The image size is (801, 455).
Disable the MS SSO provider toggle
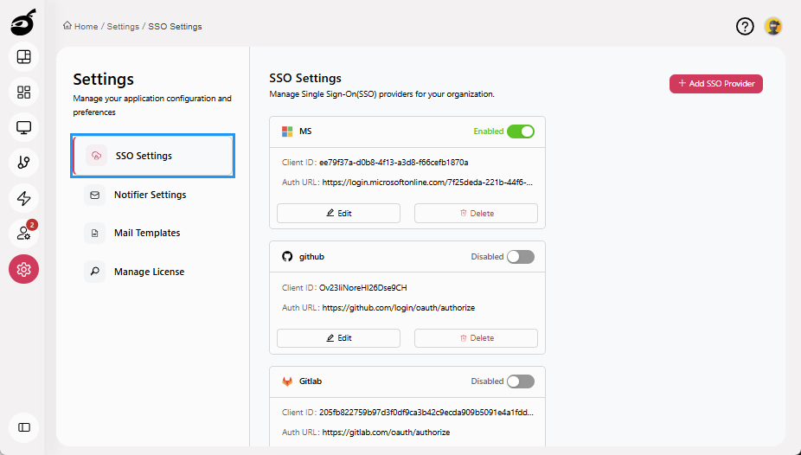[x=521, y=131]
